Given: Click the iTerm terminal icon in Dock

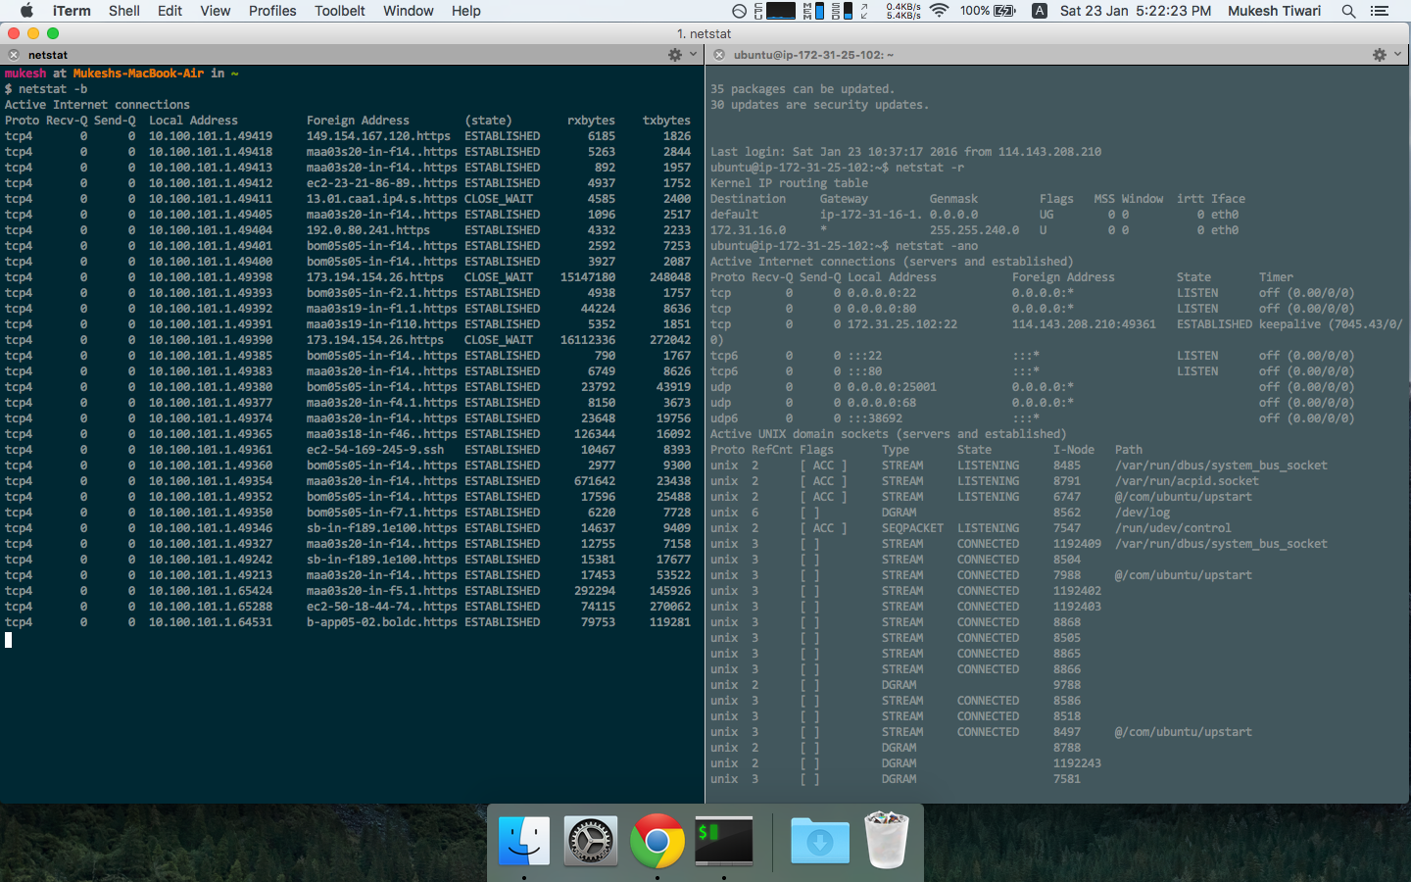Looking at the screenshot, I should 724,841.
